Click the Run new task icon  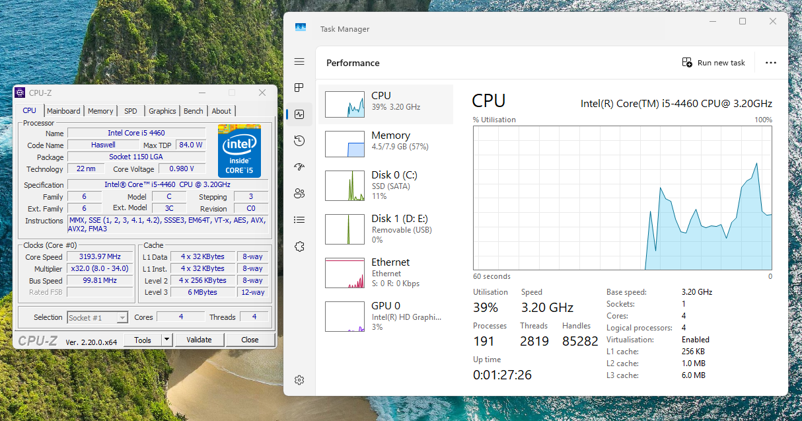click(x=687, y=63)
